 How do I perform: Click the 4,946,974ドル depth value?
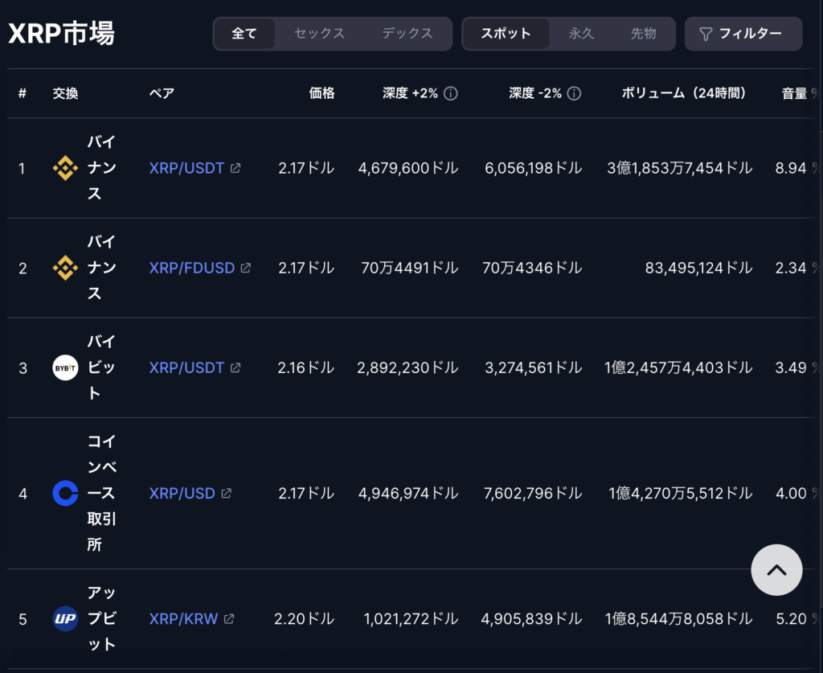[408, 493]
